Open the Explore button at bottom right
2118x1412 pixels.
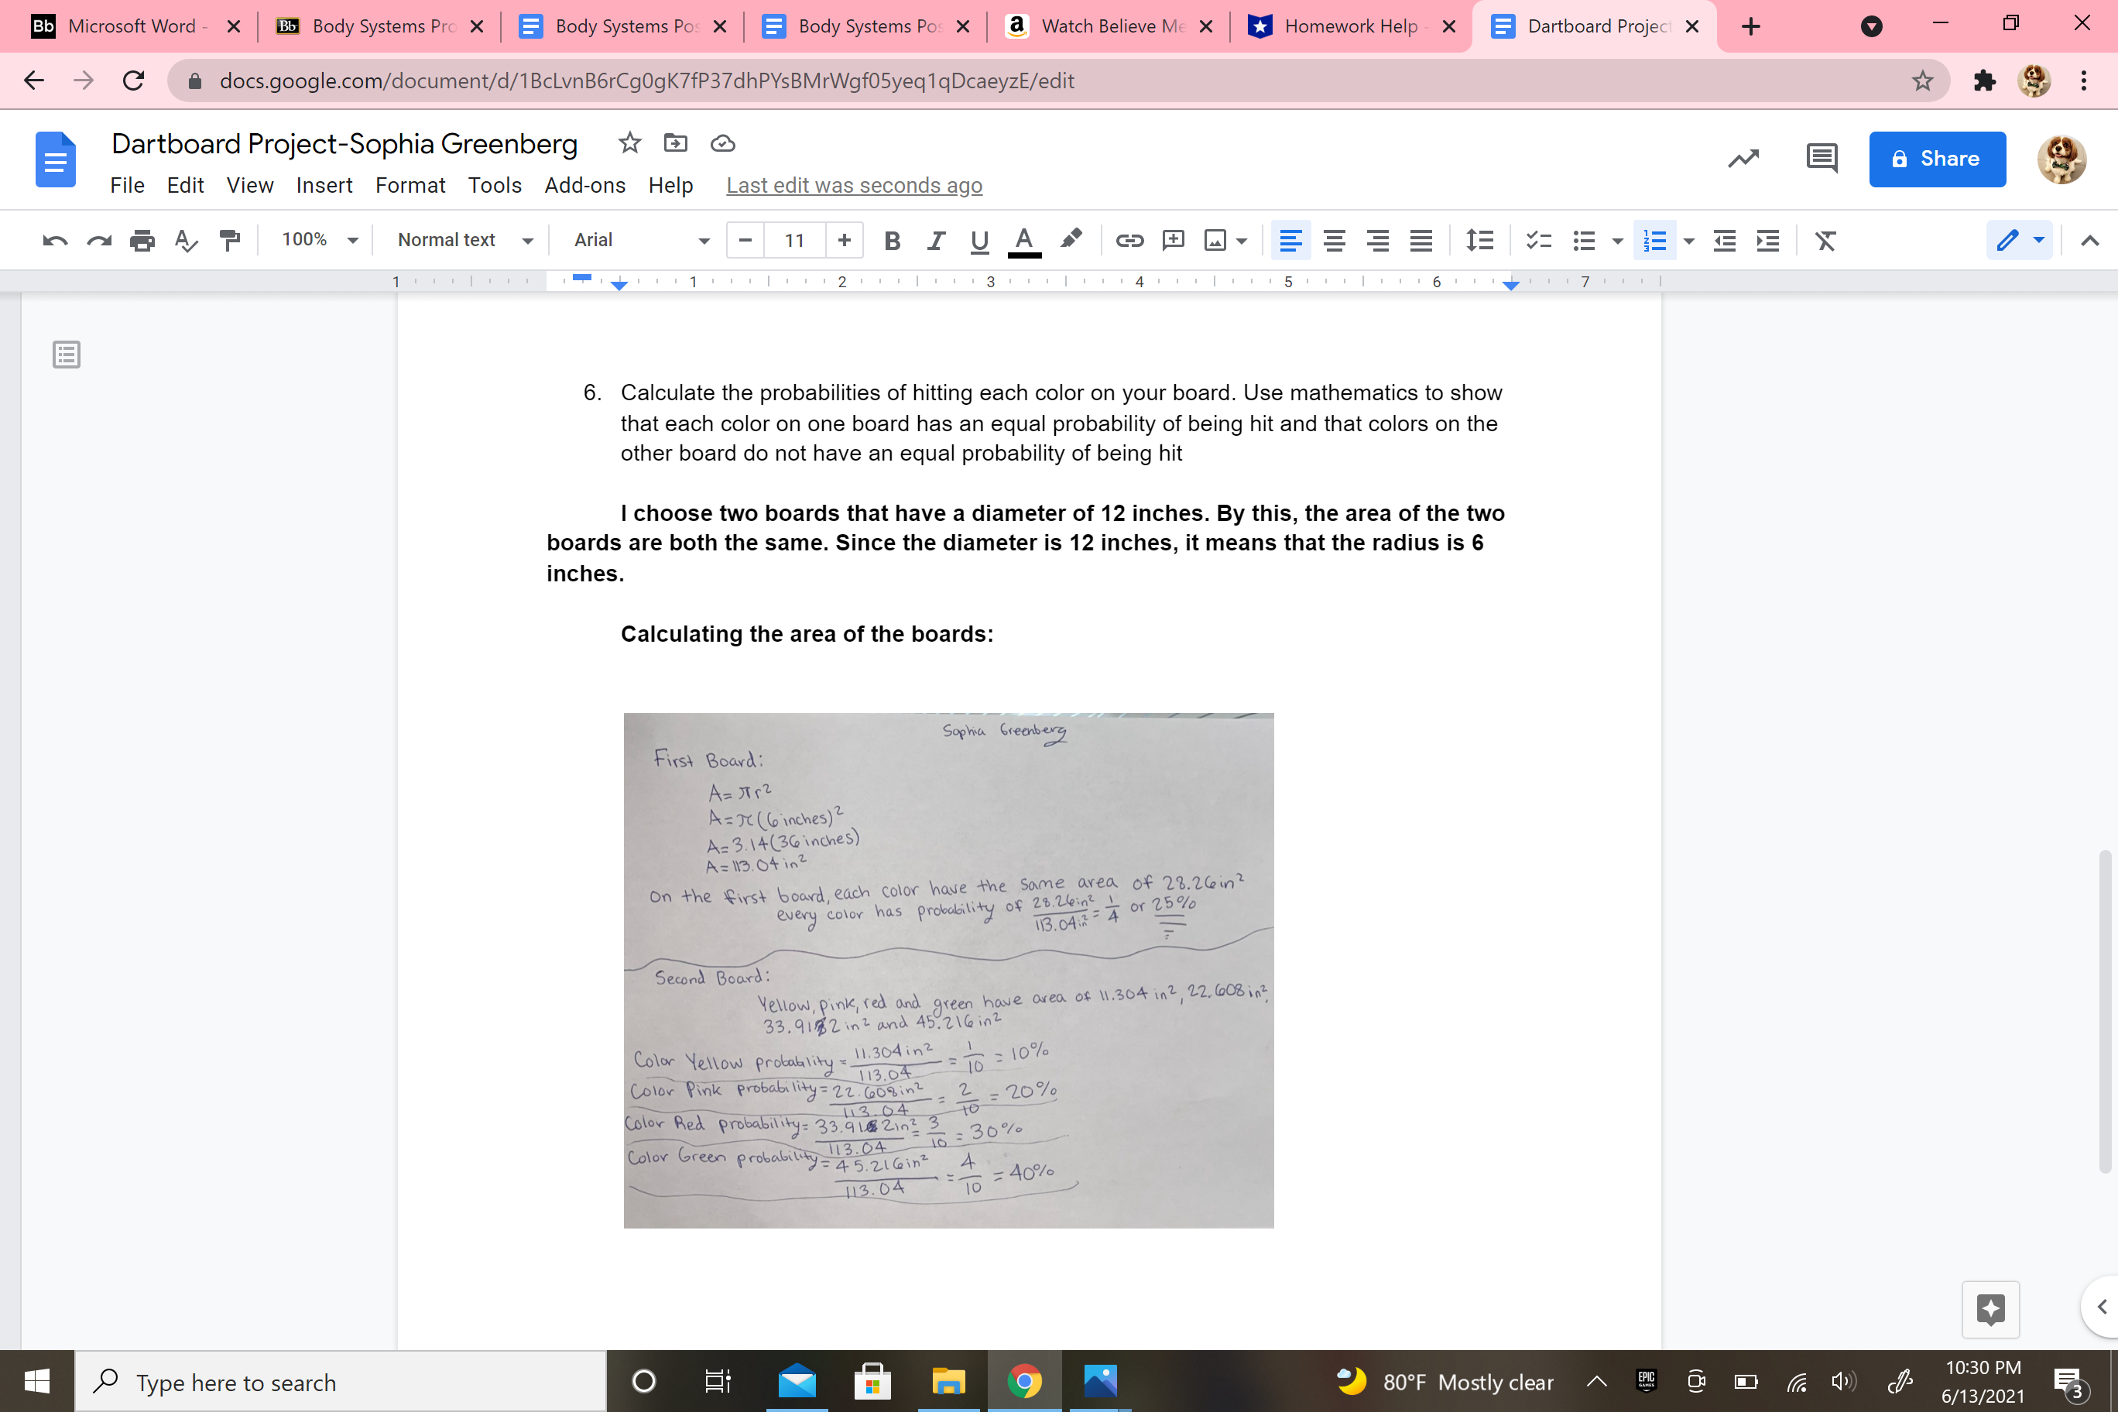pos(1990,1308)
